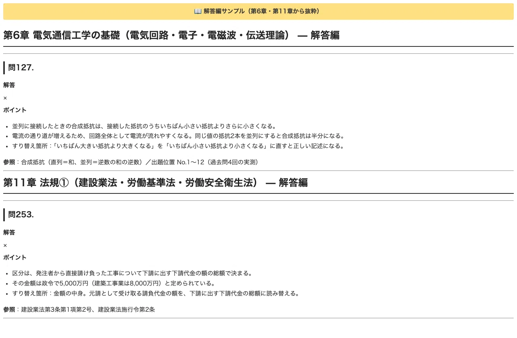Click the reference line 参照：建設業法第3条第1項第2号

[x=79, y=310]
